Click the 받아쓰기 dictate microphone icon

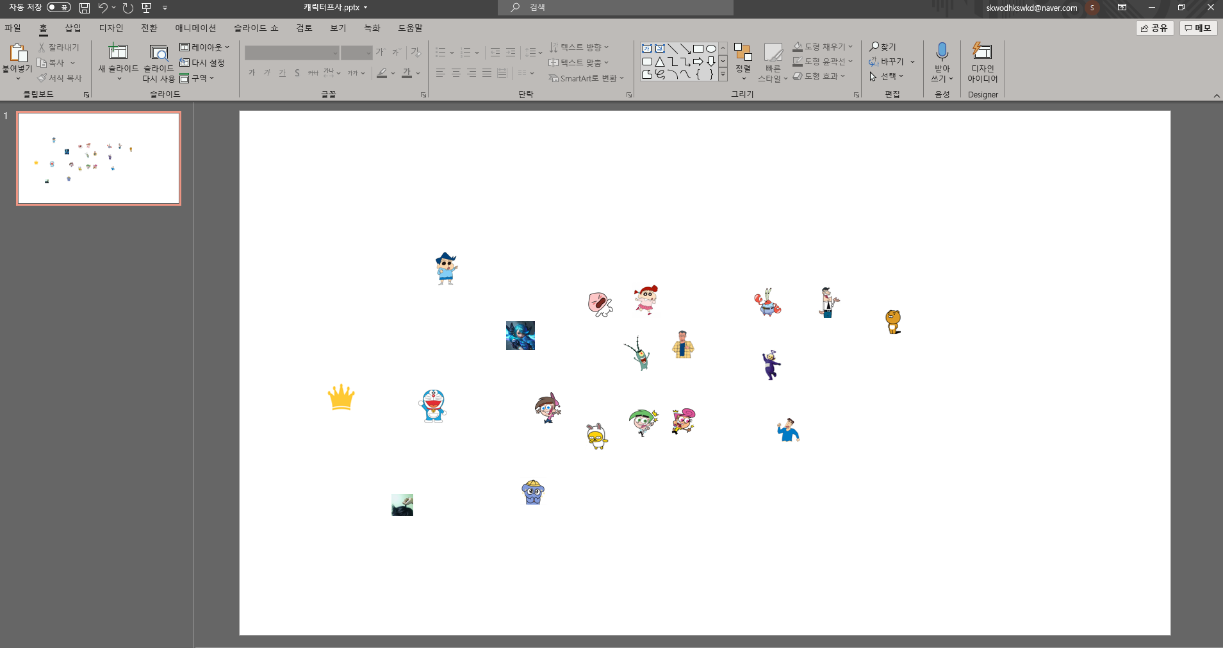[x=942, y=51]
